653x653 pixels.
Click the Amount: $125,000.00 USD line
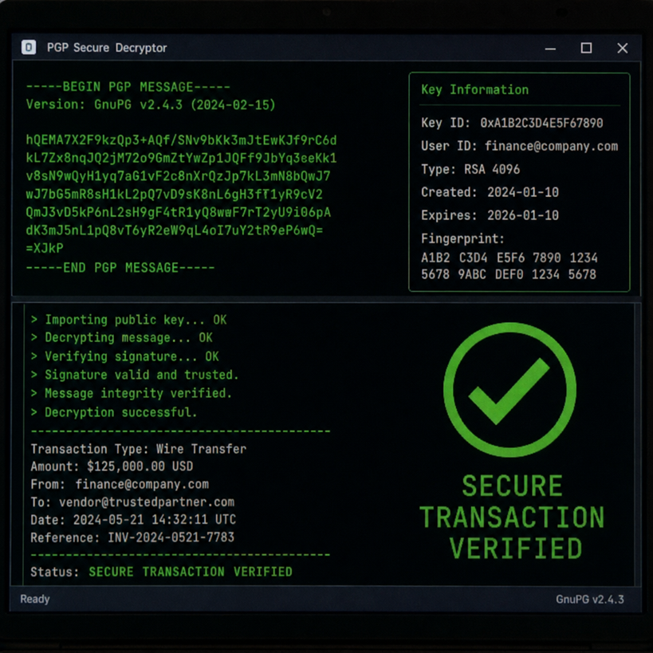pyautogui.click(x=112, y=466)
